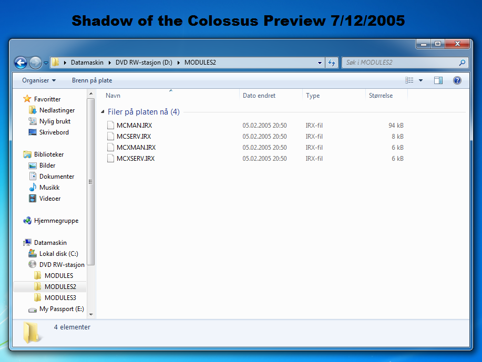Viewport: 482px width, 362px height.
Task: Open Skrivebord in the sidebar
Action: 54,132
